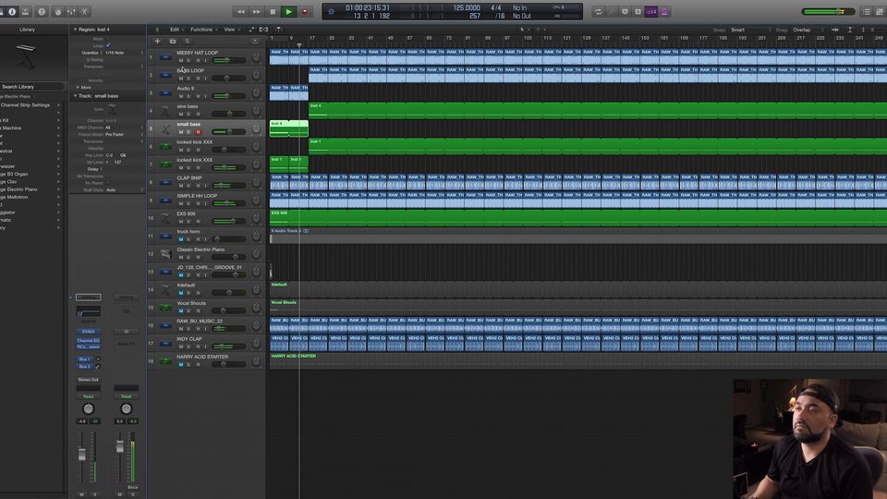The image size is (887, 499).
Task: Click the Rewind transport button
Action: [x=241, y=11]
